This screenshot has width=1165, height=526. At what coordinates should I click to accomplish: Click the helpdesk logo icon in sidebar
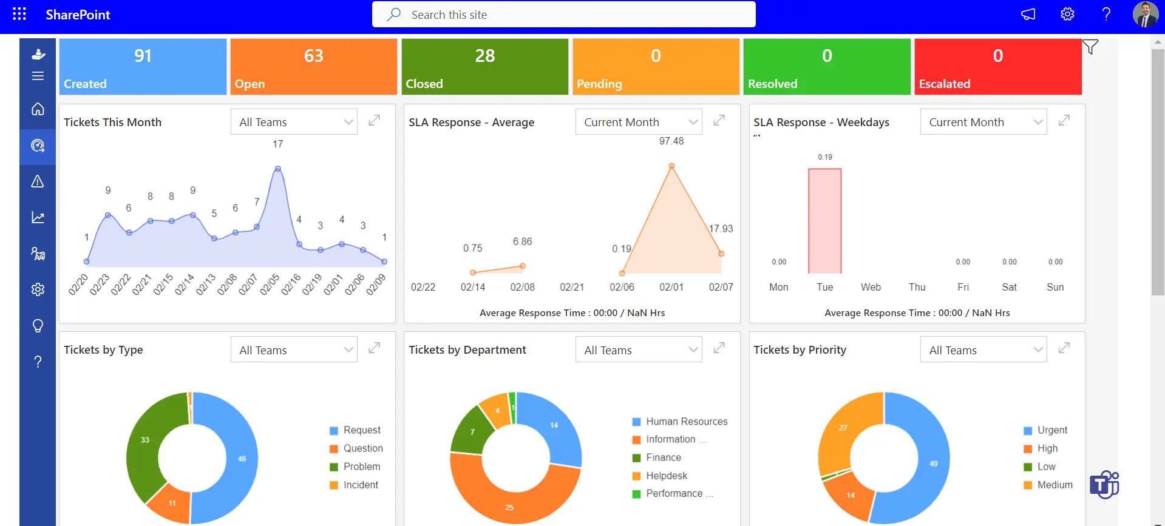(38, 55)
